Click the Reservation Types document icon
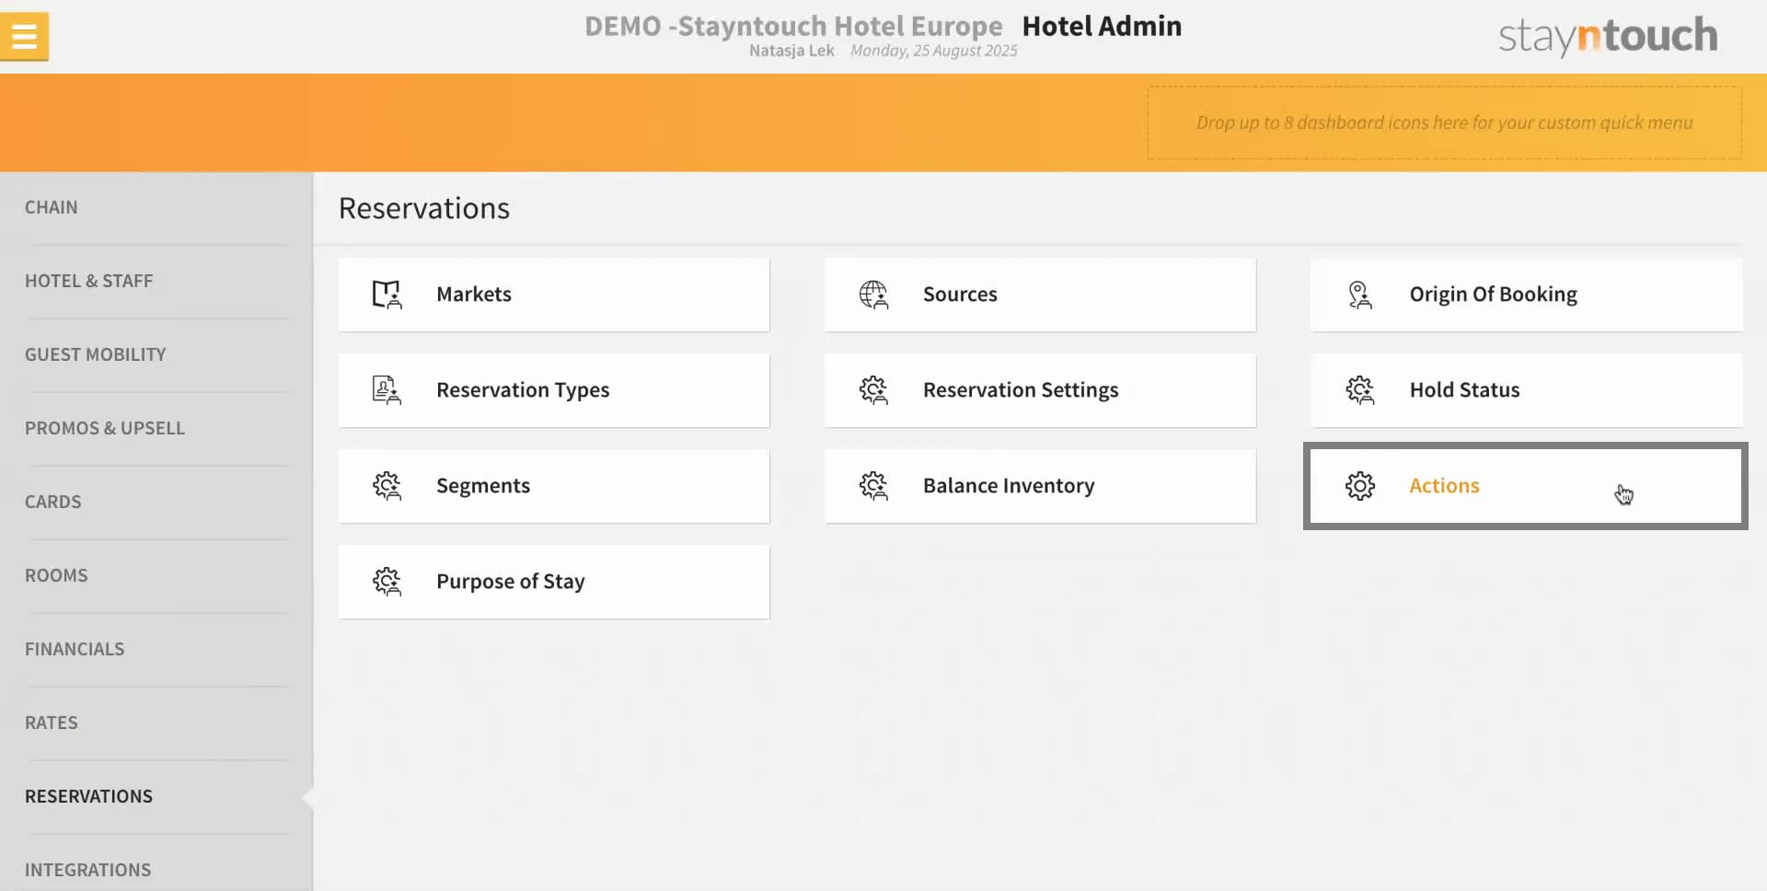This screenshot has width=1767, height=891. click(x=387, y=390)
